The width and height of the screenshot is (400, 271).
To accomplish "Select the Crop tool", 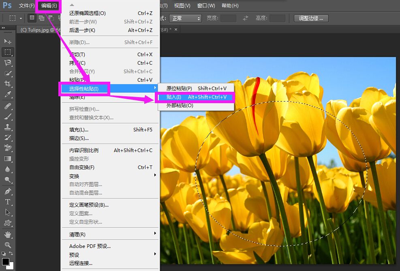I will 8,84.
